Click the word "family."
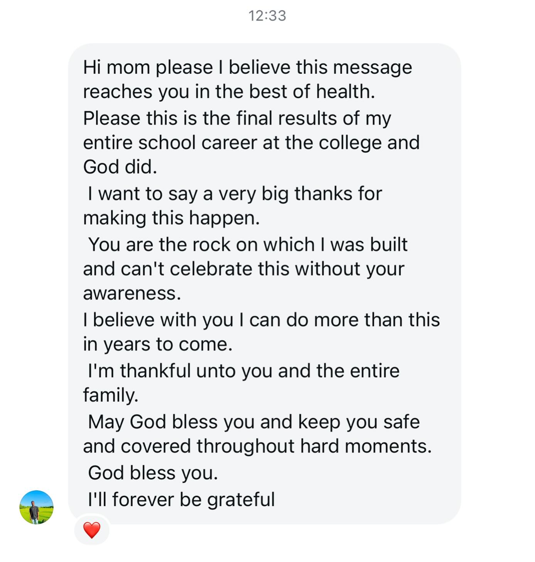The image size is (535, 562). coord(111,395)
